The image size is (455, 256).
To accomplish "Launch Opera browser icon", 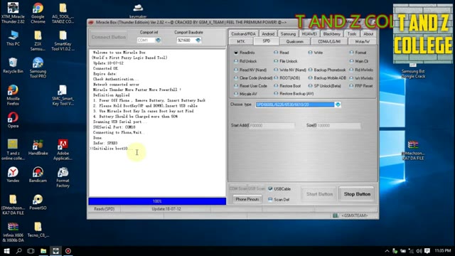I will pos(13,120).
